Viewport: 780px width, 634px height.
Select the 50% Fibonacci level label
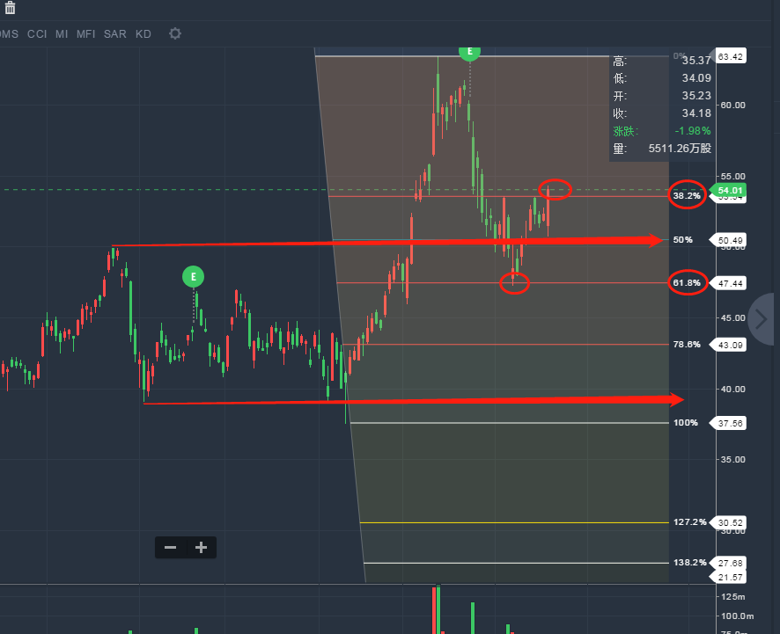683,240
